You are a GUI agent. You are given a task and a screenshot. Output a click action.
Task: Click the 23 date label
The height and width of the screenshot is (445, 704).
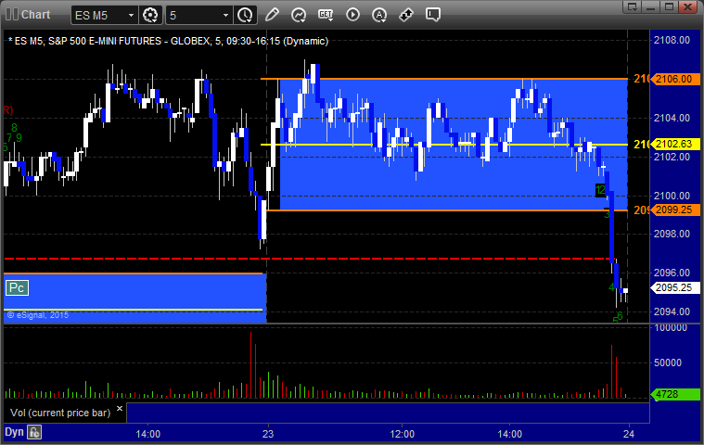pyautogui.click(x=268, y=434)
